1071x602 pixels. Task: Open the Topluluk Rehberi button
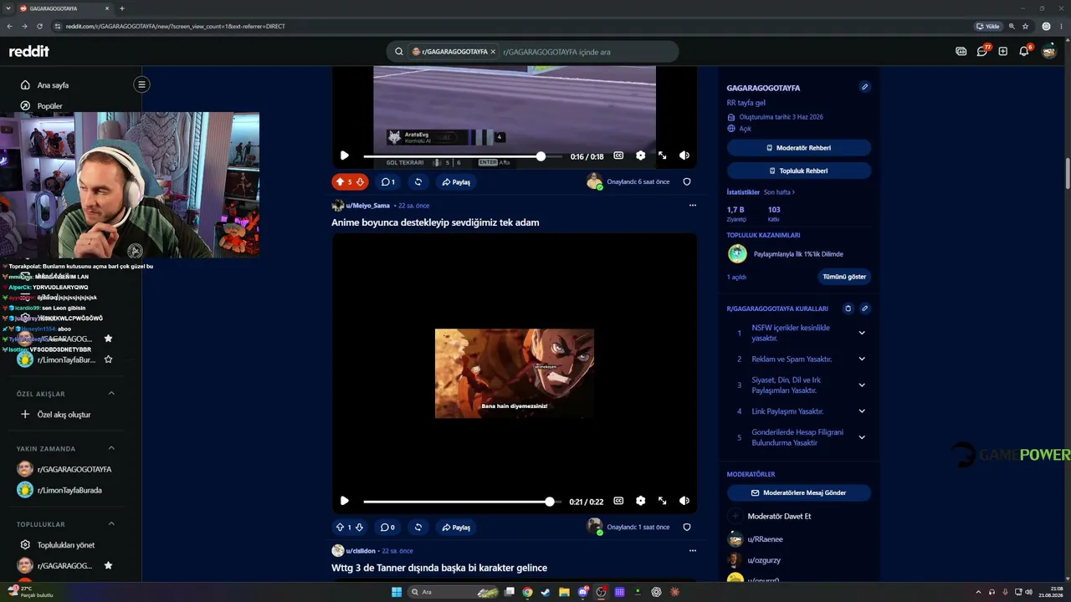pos(798,171)
